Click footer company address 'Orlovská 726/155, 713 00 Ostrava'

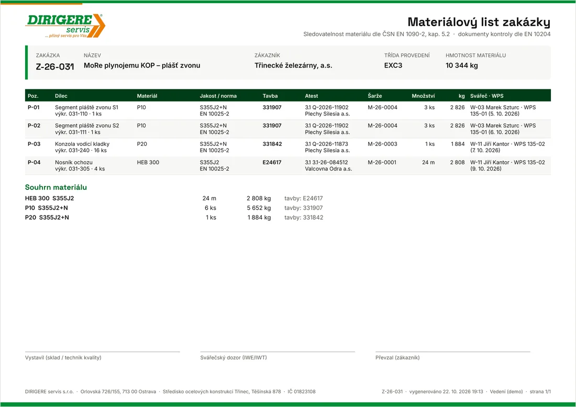pyautogui.click(x=118, y=392)
